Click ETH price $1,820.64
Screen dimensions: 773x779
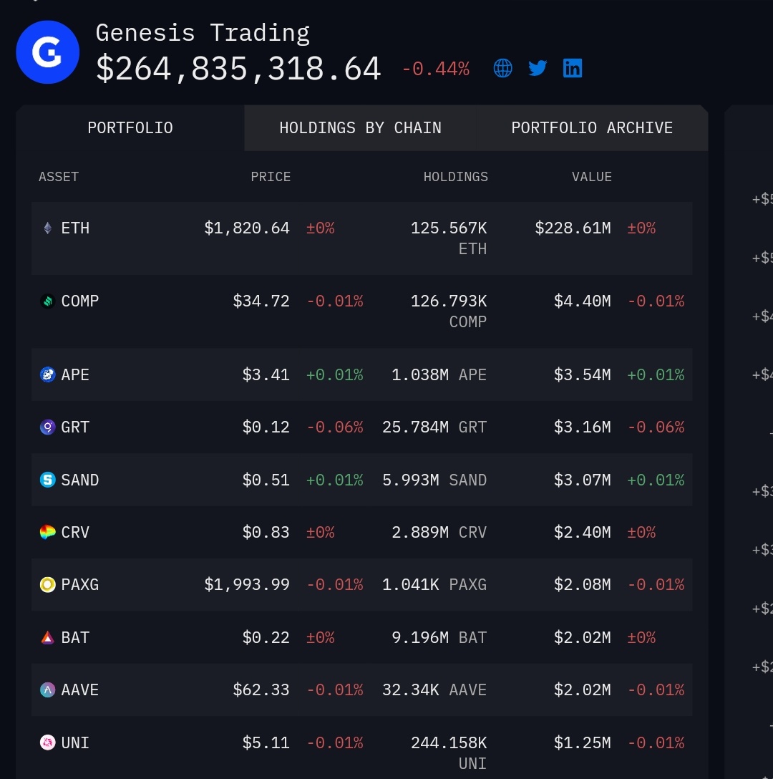(x=247, y=228)
